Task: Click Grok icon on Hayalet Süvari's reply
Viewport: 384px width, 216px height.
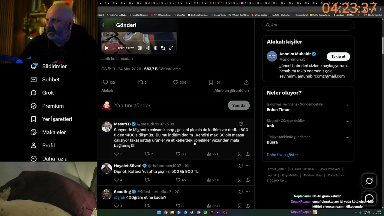Action: [241, 166]
